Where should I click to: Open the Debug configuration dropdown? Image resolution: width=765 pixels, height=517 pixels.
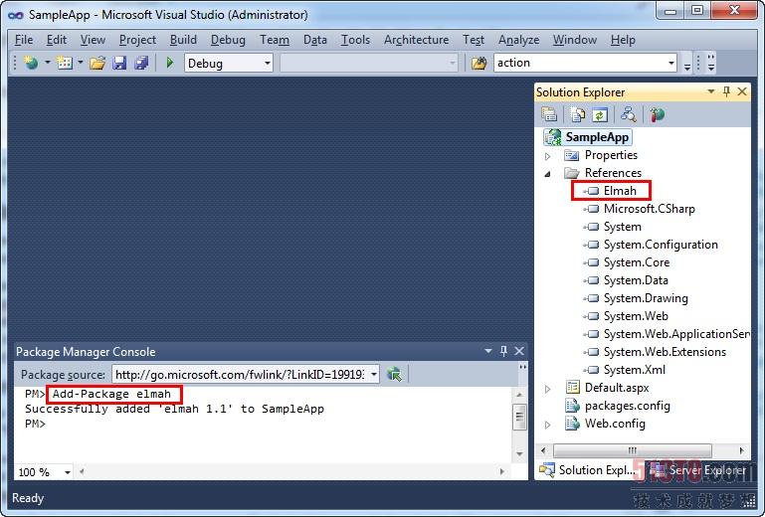(x=268, y=63)
